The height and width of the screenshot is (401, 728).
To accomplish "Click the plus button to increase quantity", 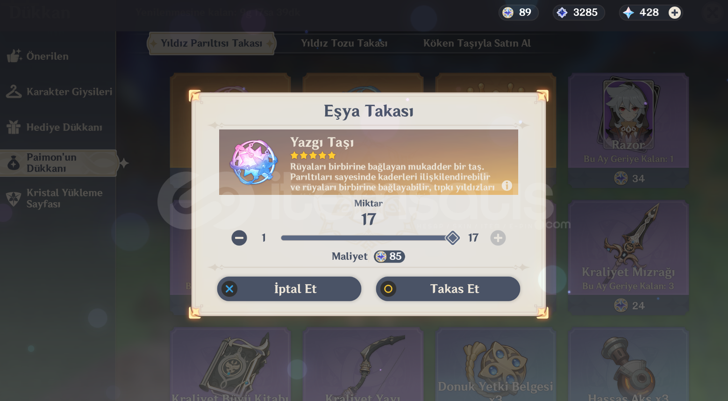I will coord(498,238).
